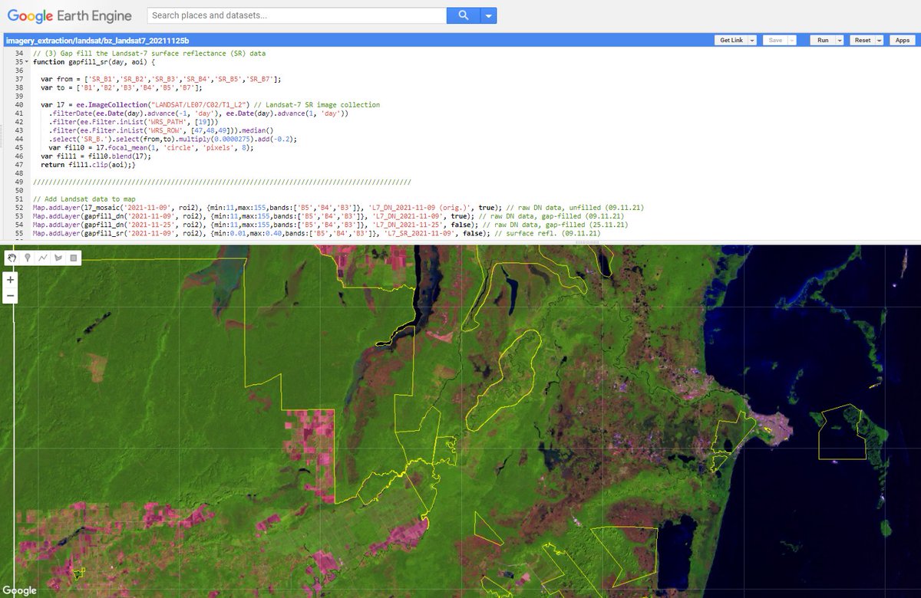Collapse the gapfill_sr function fold on line 35
This screenshot has width=921, height=598.
[27, 61]
